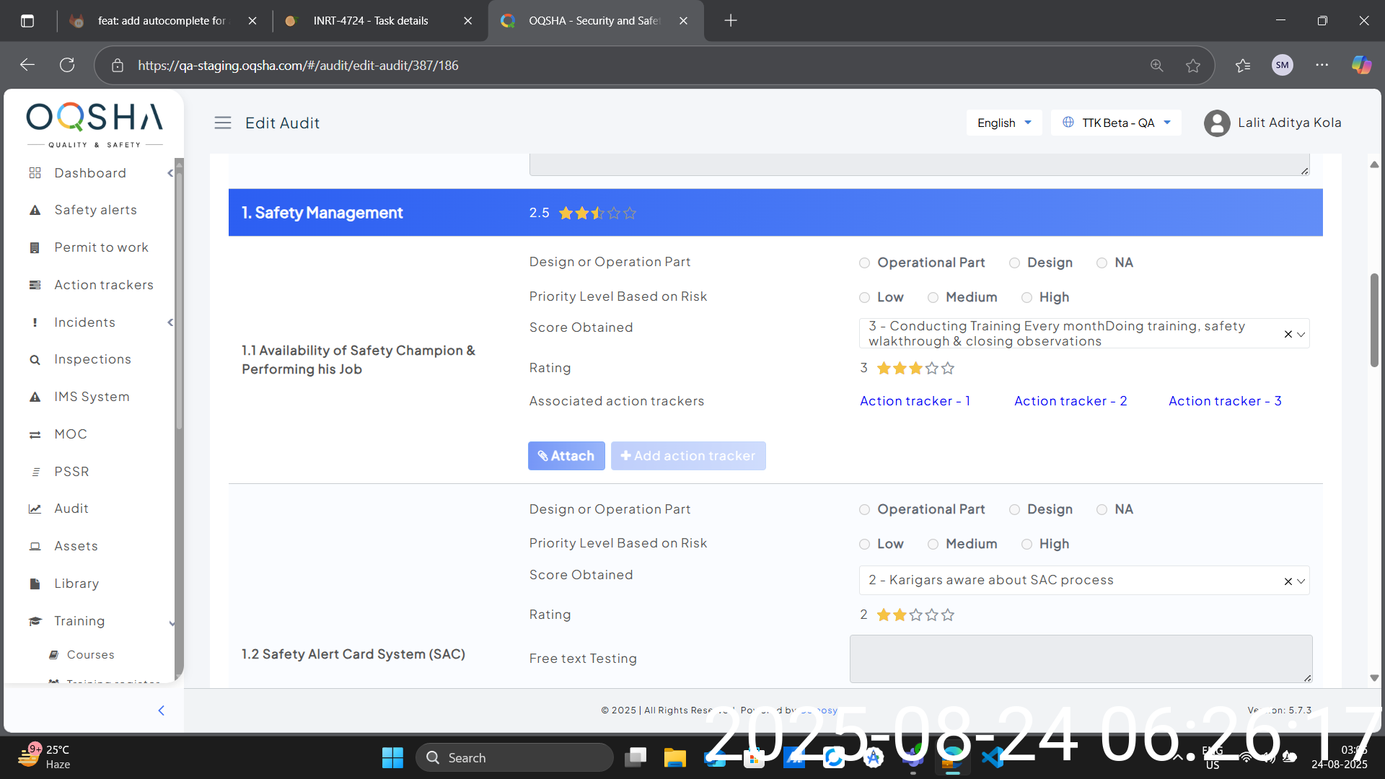This screenshot has height=779, width=1385.
Task: Open Permit to work from sidebar
Action: pyautogui.click(x=101, y=247)
